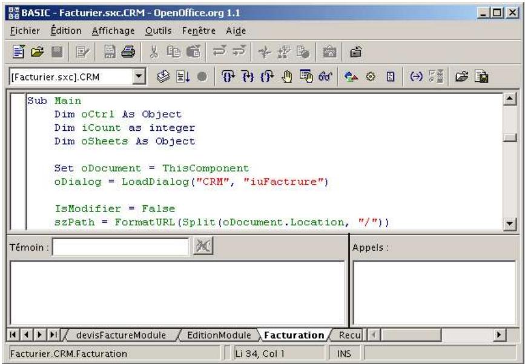Viewport: 525px width, 364px height.
Task: Click the horizontal scrollbar left arrow
Action: tap(374, 335)
